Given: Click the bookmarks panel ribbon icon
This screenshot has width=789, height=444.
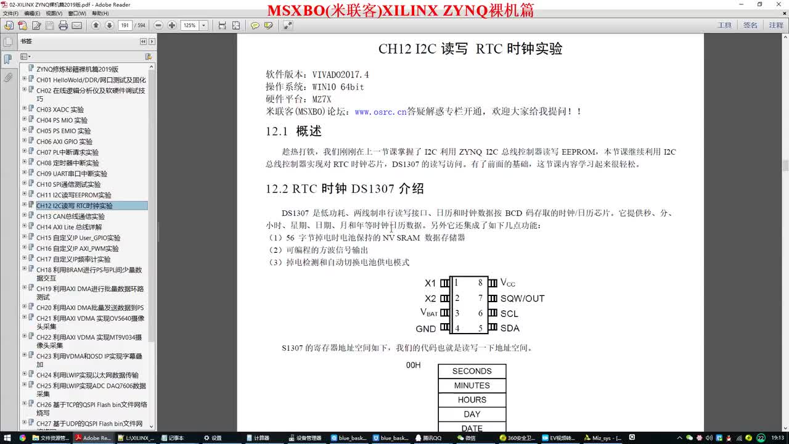Looking at the screenshot, I should 7,59.
